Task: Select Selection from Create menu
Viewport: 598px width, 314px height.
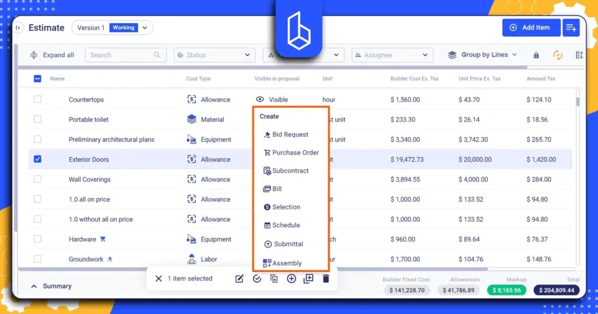Action: click(282, 207)
